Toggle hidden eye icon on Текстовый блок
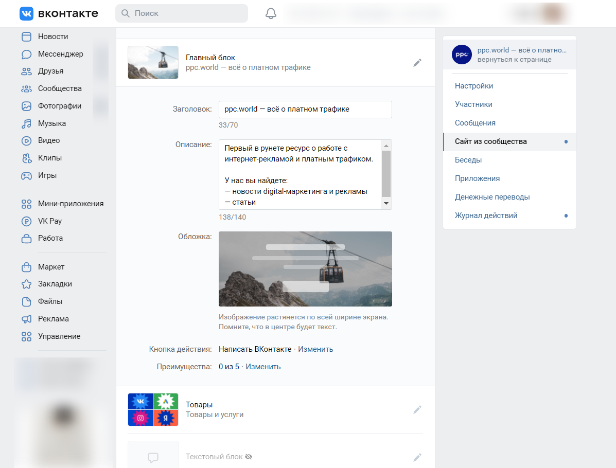Viewport: 616px width, 468px height. tap(248, 457)
